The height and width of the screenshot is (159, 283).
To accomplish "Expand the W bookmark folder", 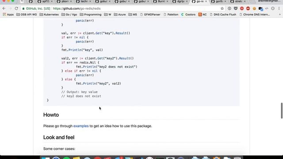I will pyautogui.click(x=107, y=15).
